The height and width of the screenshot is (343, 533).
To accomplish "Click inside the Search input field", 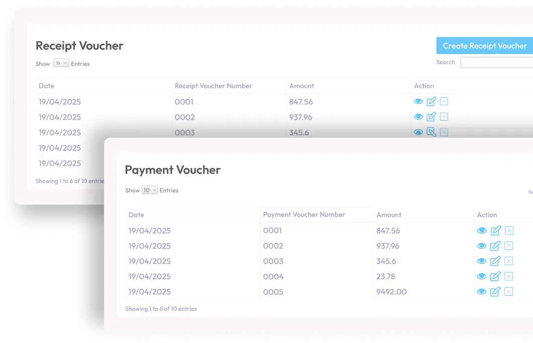I will click(498, 62).
